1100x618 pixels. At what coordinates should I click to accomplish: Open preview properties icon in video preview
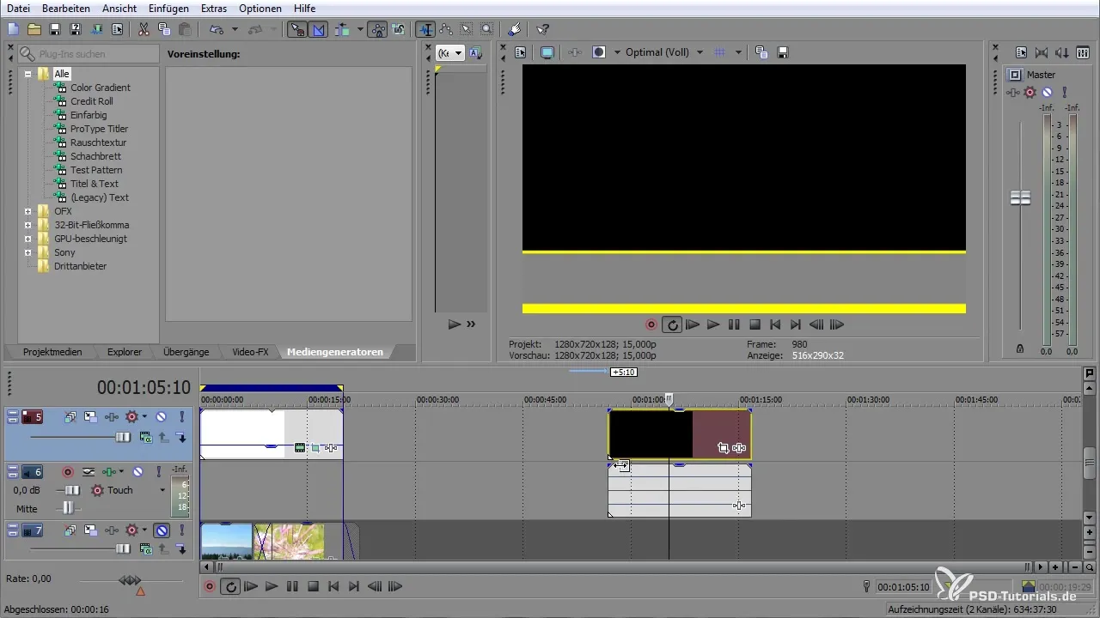tap(521, 52)
